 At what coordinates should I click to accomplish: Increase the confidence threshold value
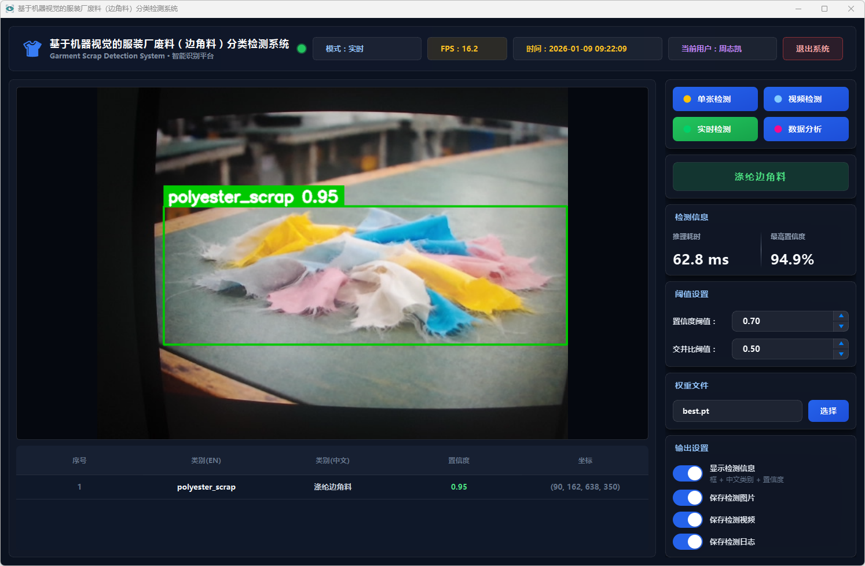click(x=841, y=316)
